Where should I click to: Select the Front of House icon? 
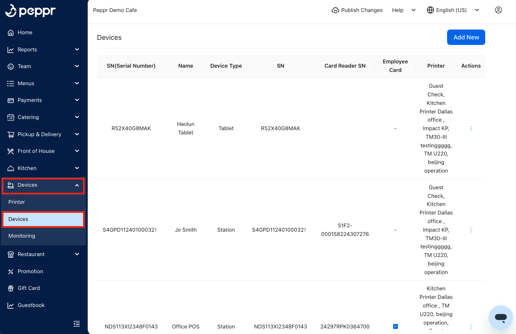[x=10, y=151]
